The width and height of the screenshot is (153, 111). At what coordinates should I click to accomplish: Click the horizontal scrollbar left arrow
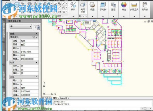click(142, 108)
